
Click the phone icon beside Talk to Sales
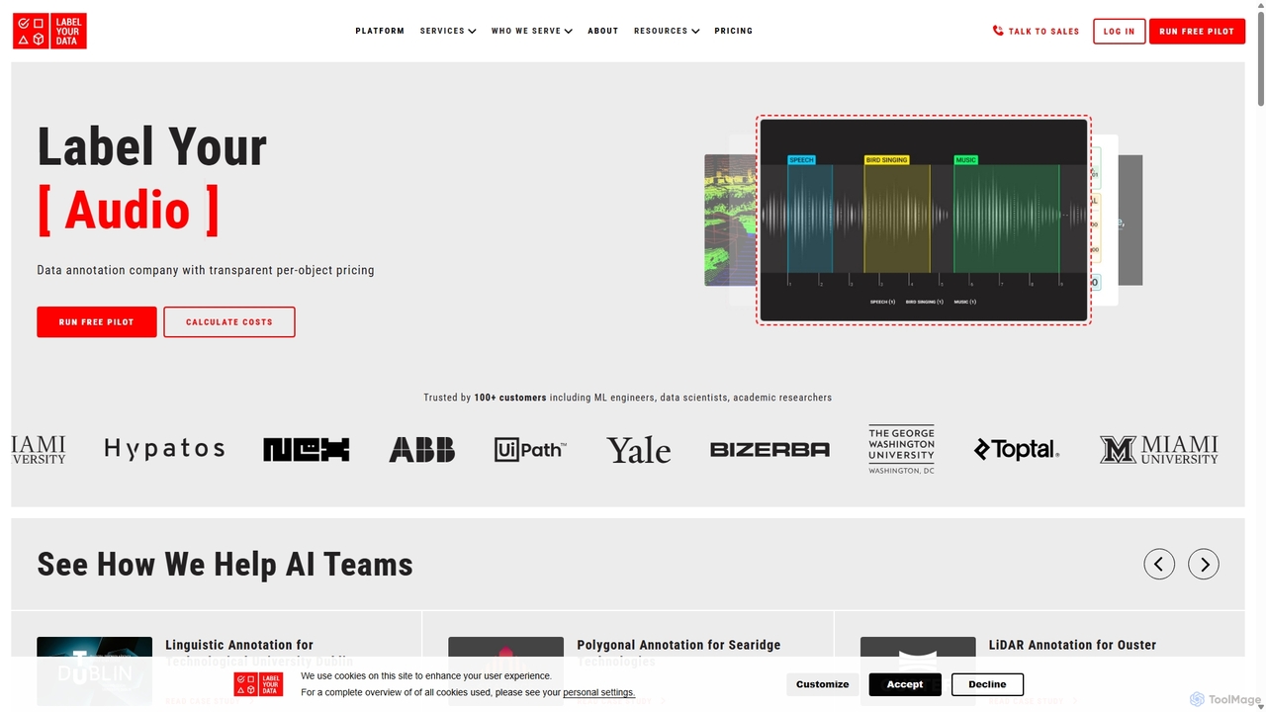click(998, 31)
